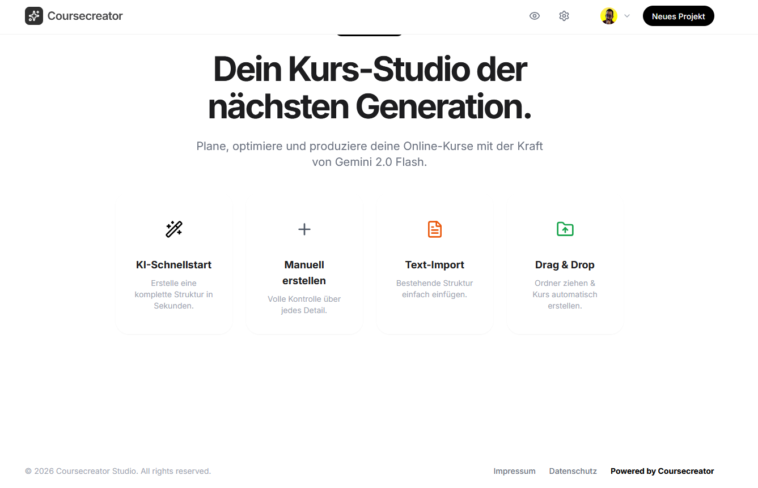Open the Datenschutz link

click(x=573, y=470)
